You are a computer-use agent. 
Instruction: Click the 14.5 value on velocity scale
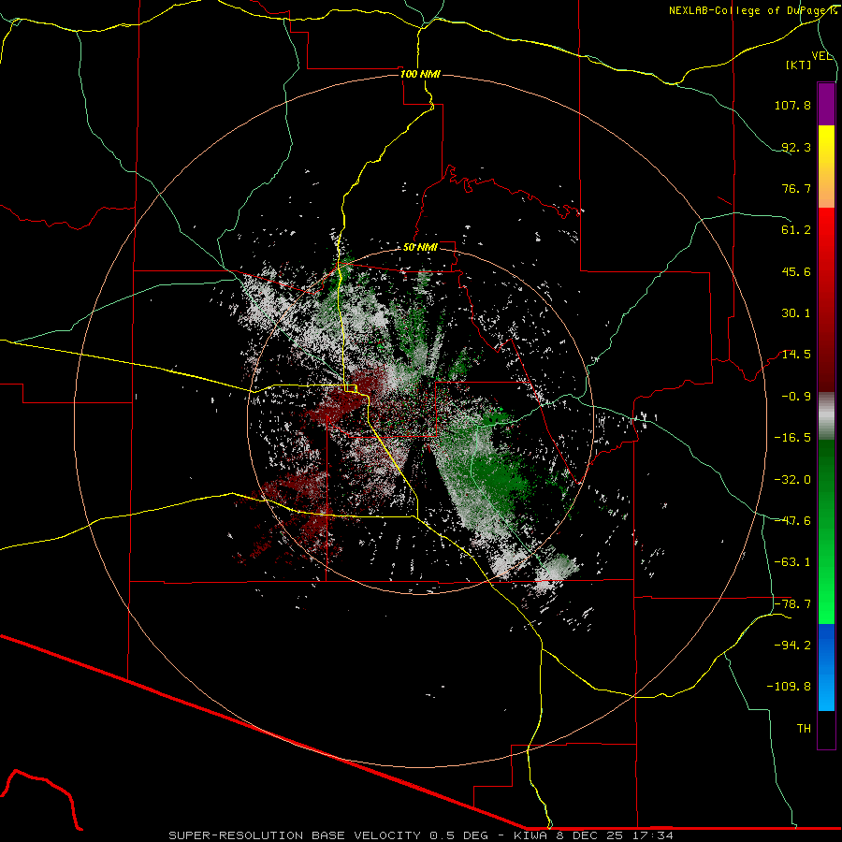[x=796, y=355]
